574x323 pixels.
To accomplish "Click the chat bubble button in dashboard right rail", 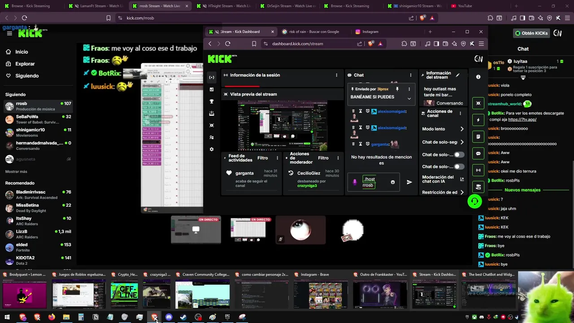I will pos(478,153).
